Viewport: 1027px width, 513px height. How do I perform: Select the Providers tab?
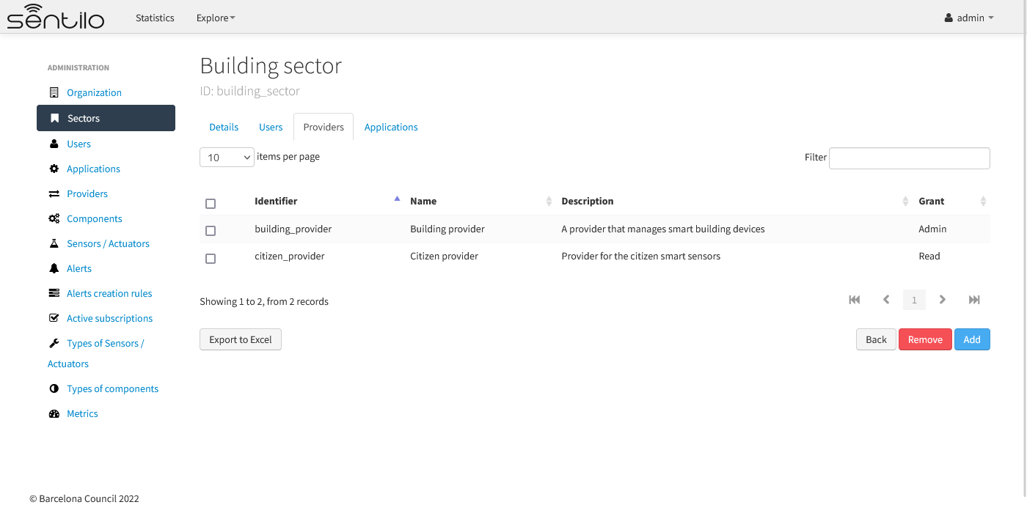point(324,127)
